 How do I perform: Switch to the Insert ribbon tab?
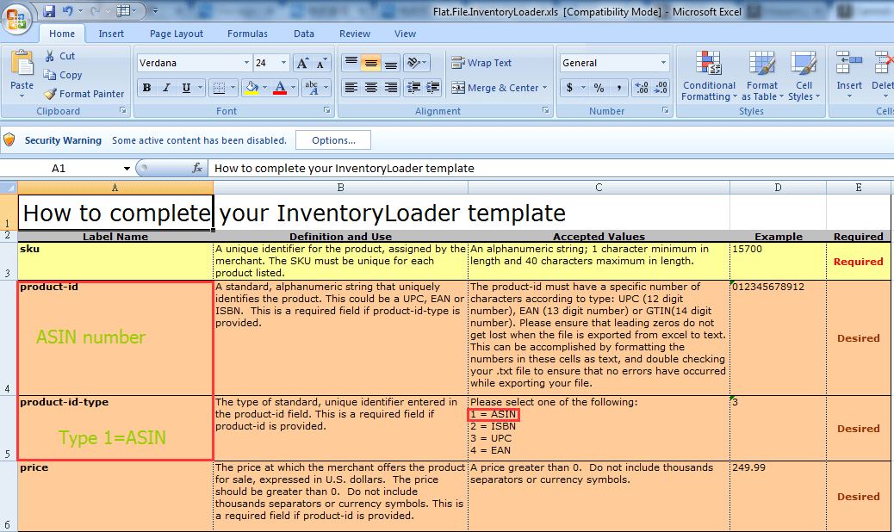click(111, 34)
